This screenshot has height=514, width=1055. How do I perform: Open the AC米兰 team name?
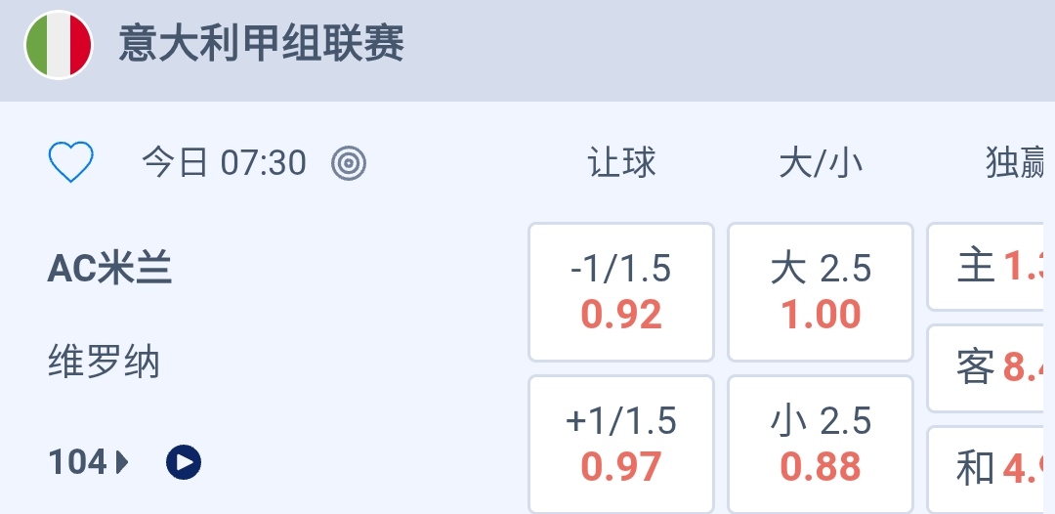[x=109, y=269]
